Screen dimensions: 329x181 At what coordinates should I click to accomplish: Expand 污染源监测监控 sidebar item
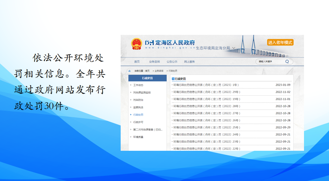coord(142,93)
